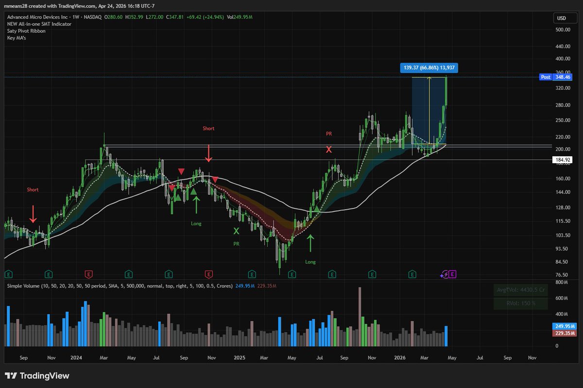
Task: Click the red 229.35M volume axis label
Action: coord(564,334)
